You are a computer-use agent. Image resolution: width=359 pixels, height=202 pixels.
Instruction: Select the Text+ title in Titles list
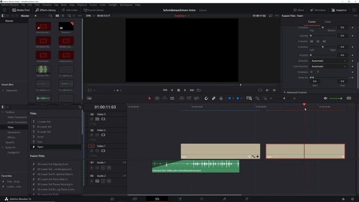pos(56,147)
